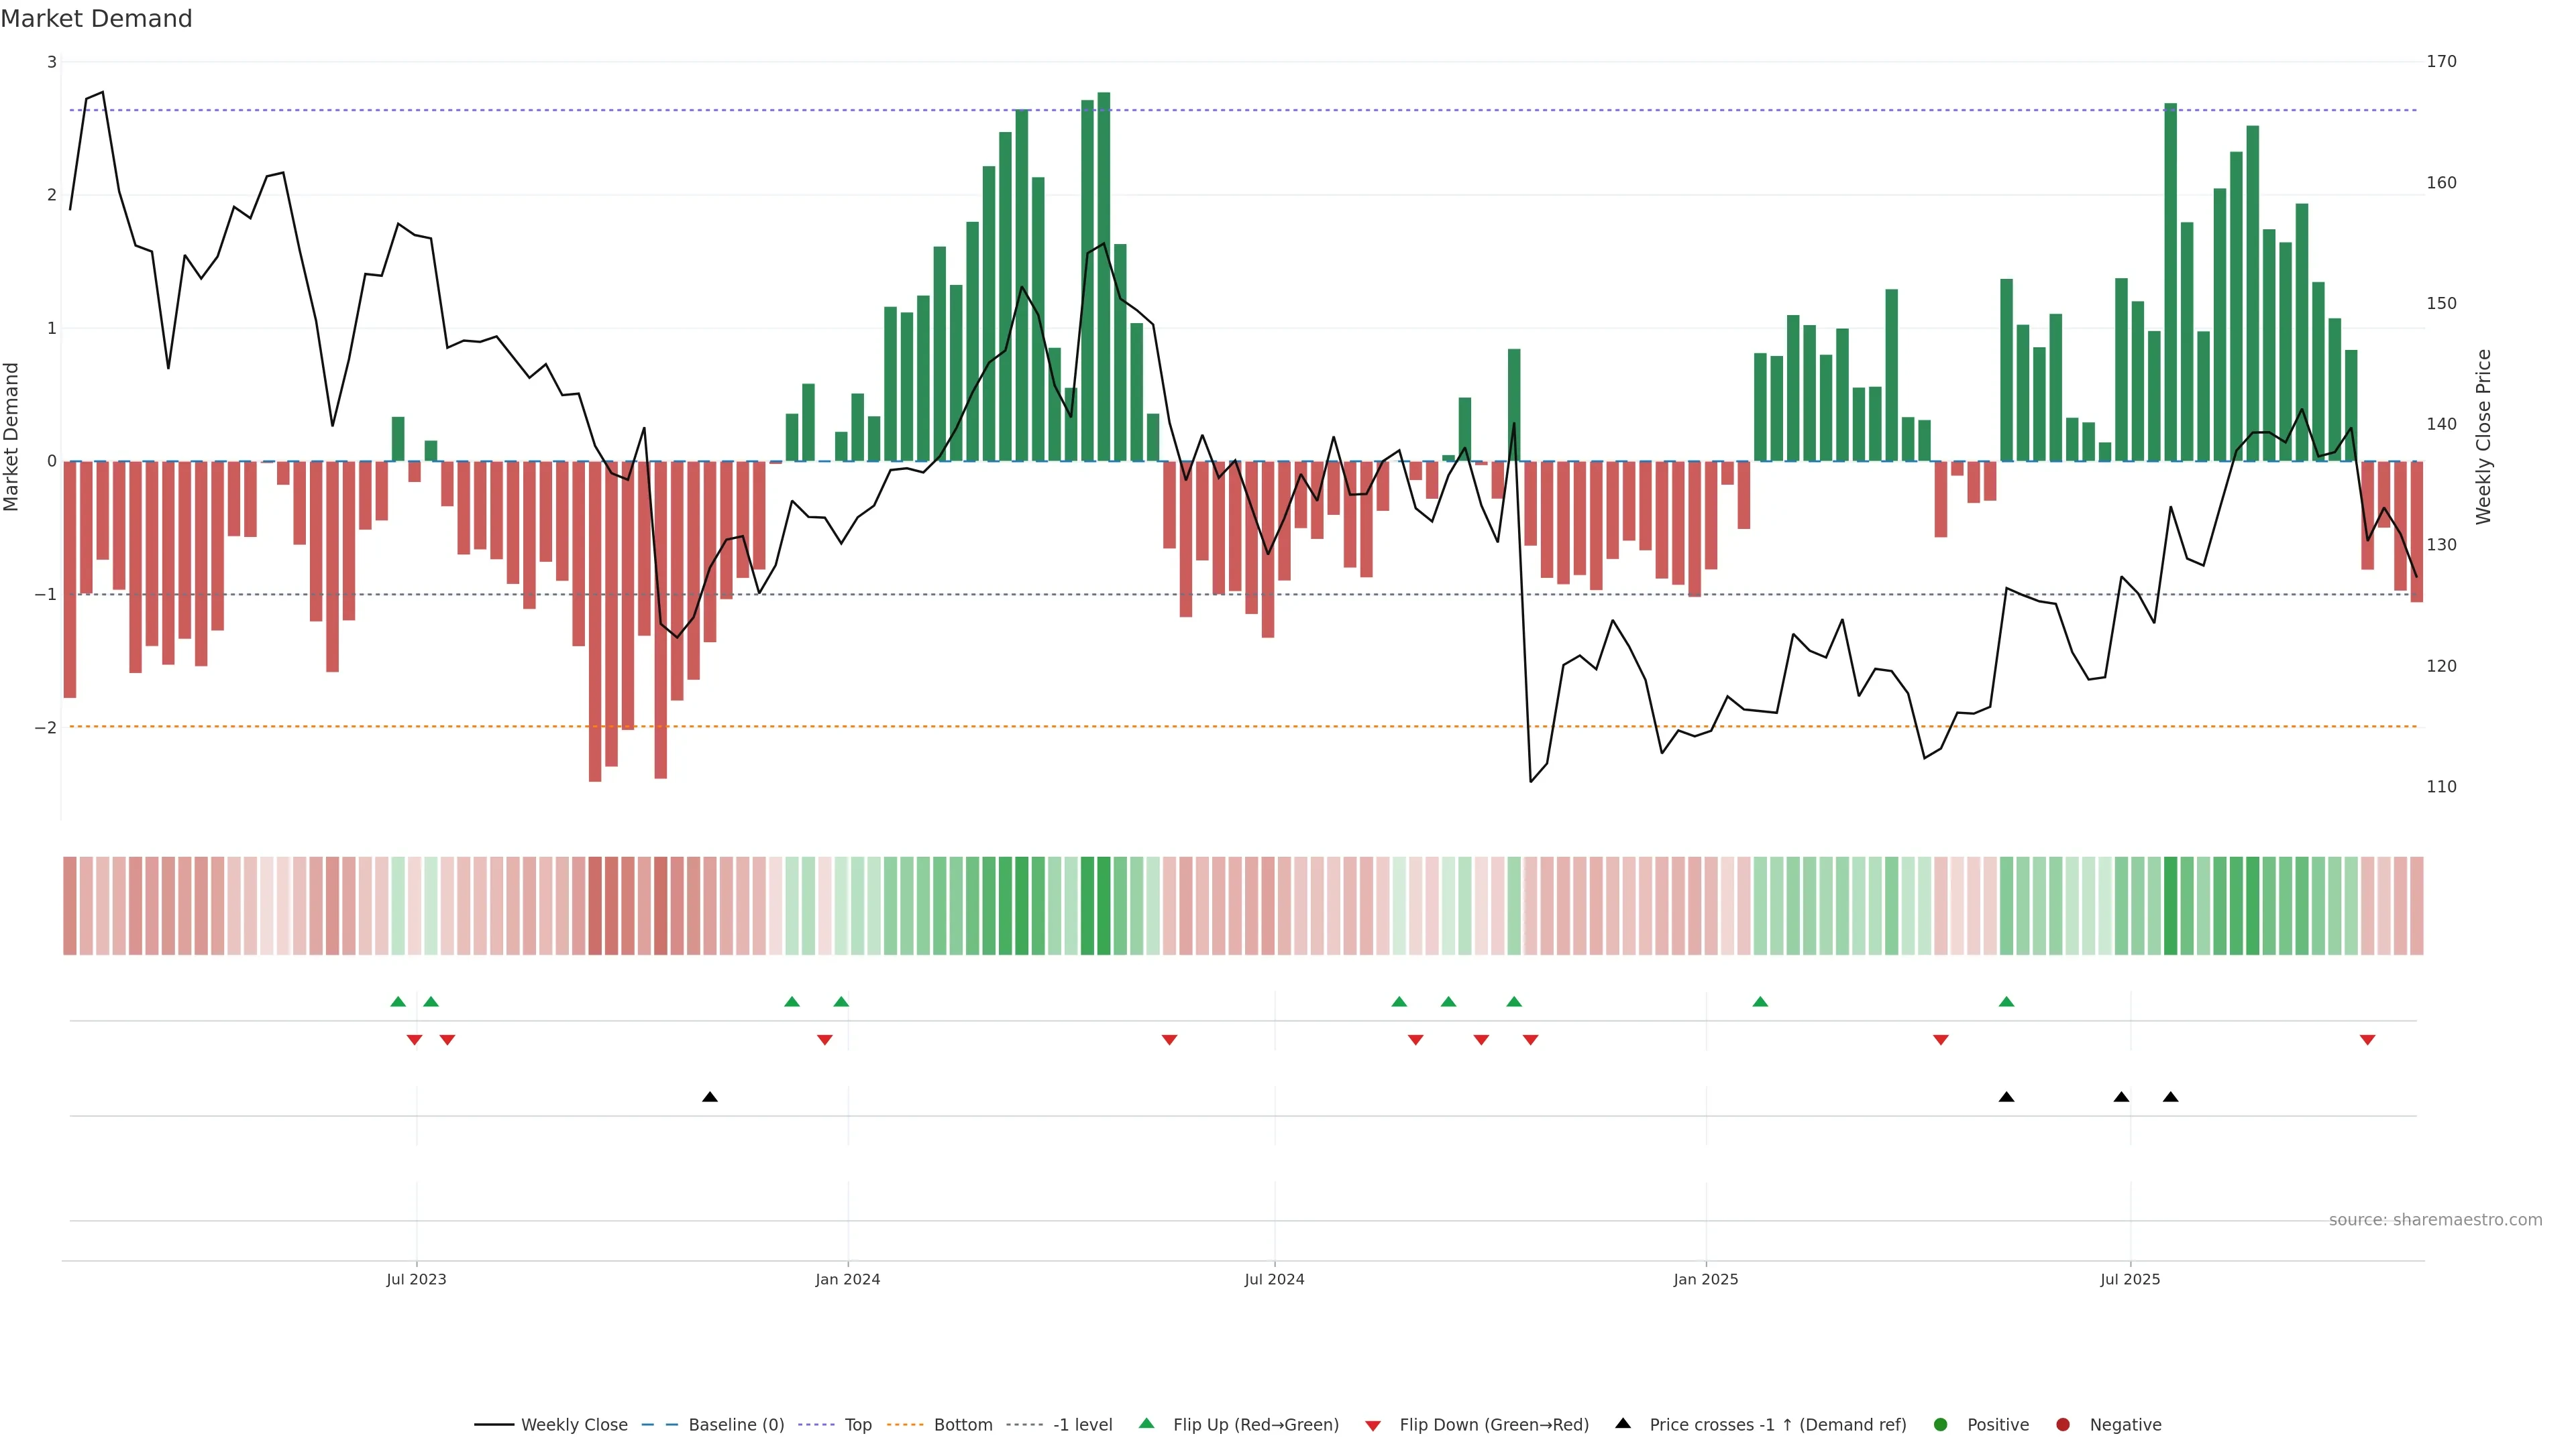2576x1448 pixels.
Task: Click the green Flip Up legend triangle
Action: (x=1147, y=1424)
